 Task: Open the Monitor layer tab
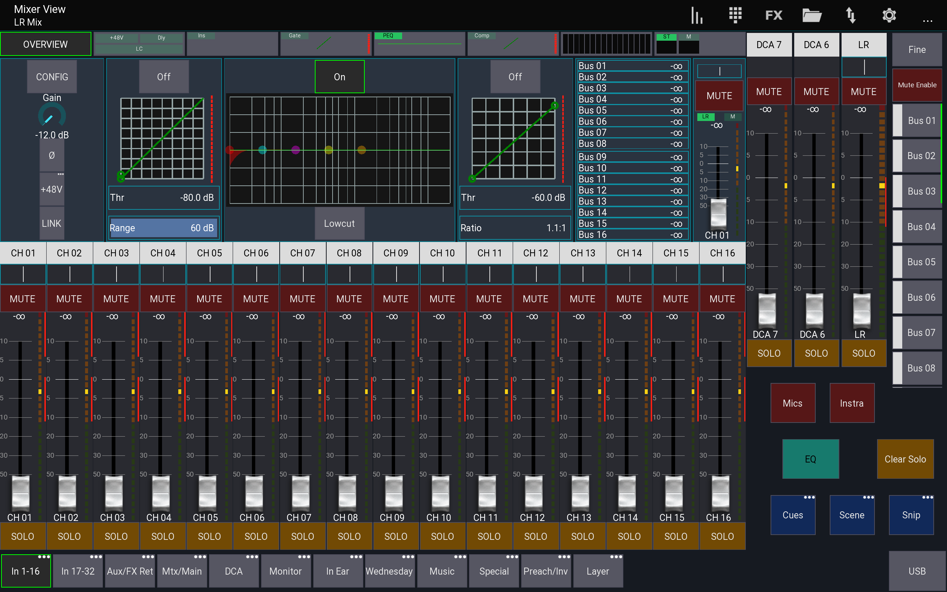click(x=286, y=571)
